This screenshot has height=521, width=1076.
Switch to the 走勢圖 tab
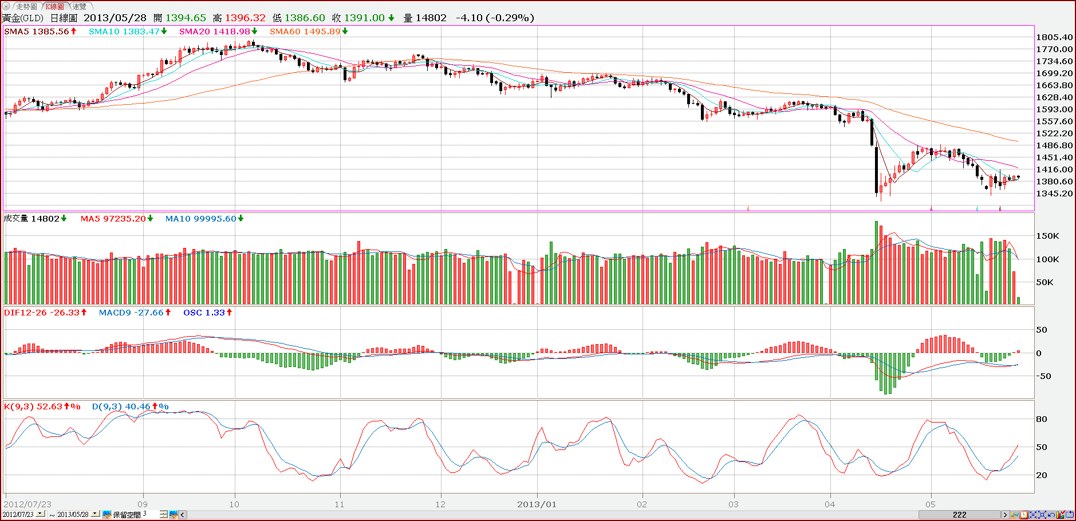point(26,6)
